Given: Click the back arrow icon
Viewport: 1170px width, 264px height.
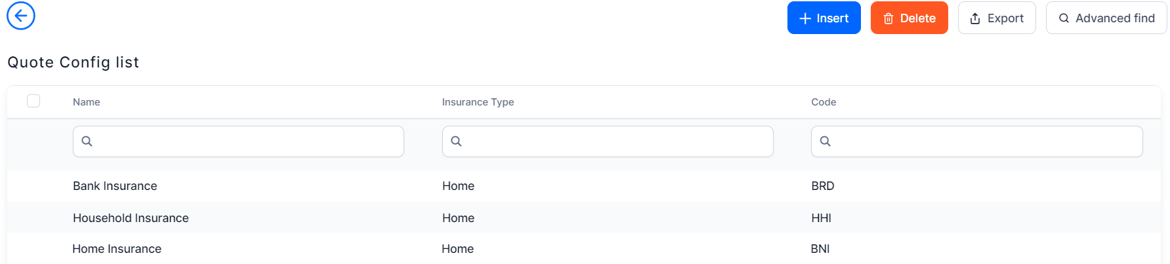Looking at the screenshot, I should click(x=21, y=16).
